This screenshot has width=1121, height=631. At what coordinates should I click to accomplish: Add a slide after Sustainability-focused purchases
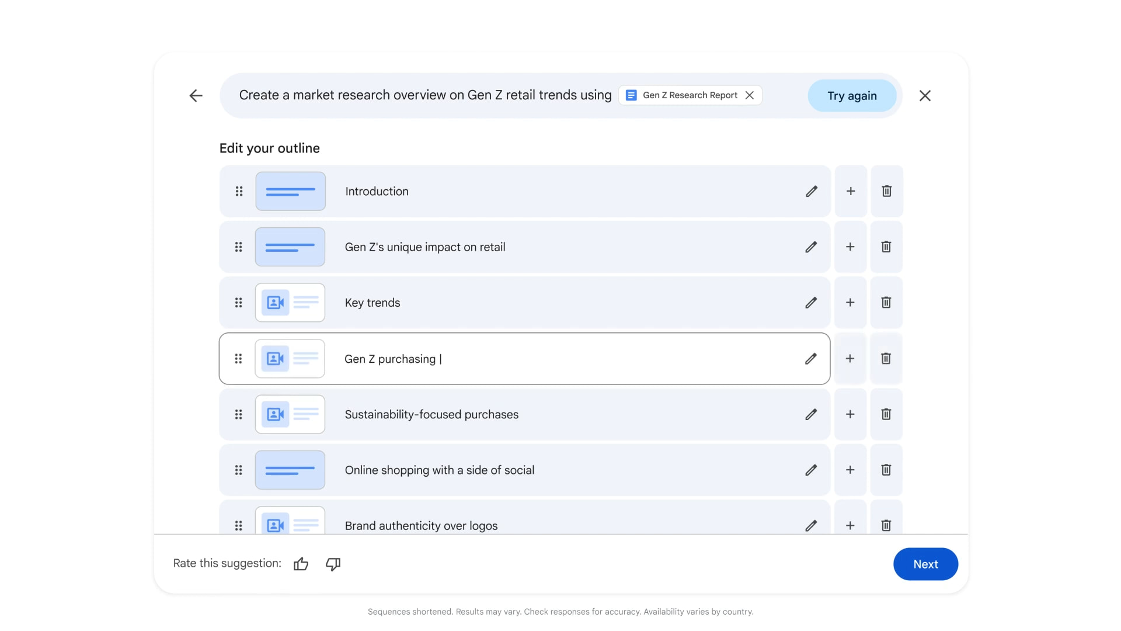tap(850, 414)
